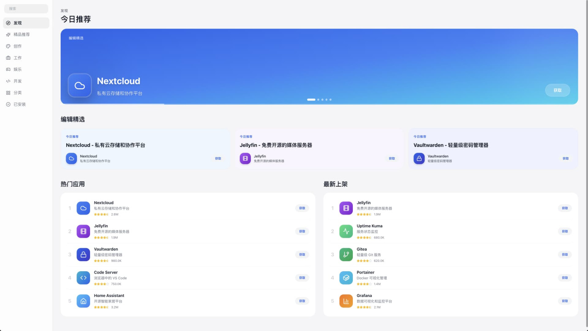588x331 pixels.
Task: Click the Uptime Kuma pulse icon
Action: point(346,231)
